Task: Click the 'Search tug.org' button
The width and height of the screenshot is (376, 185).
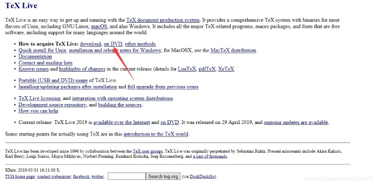Action: tap(163, 176)
